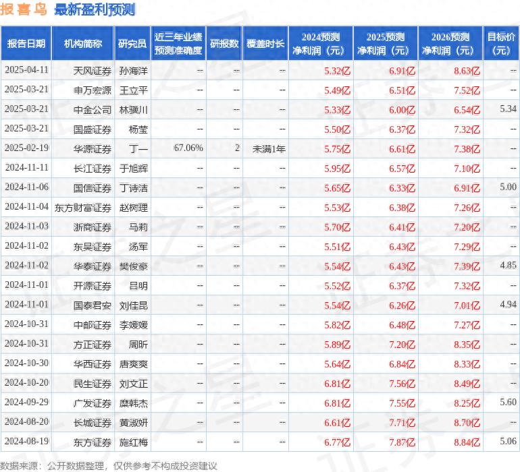Click the 2024-08-19 report date
This screenshot has width=520, height=472.
pyautogui.click(x=26, y=441)
